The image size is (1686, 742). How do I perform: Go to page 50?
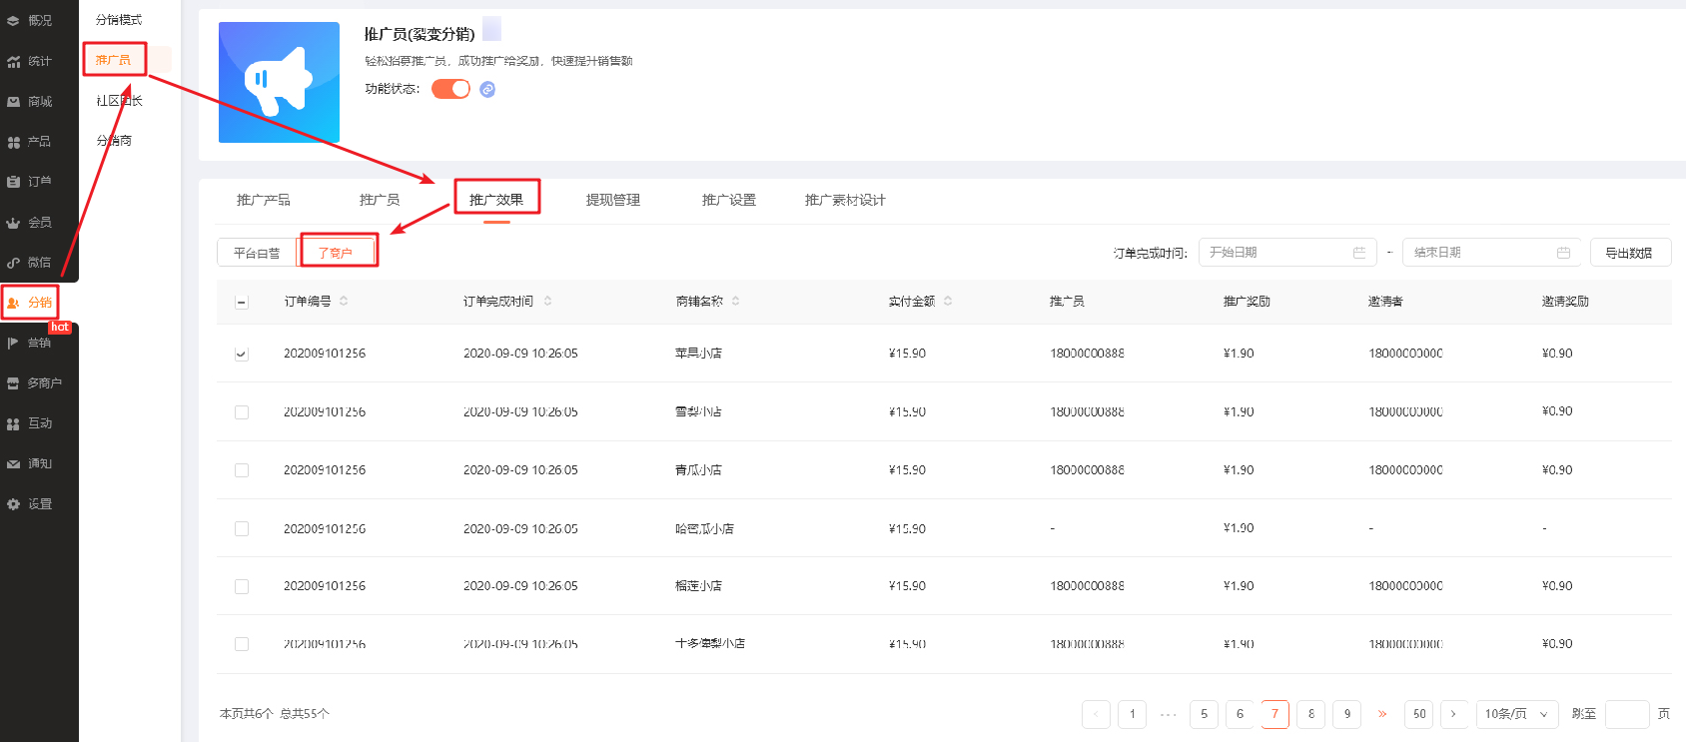tap(1419, 714)
